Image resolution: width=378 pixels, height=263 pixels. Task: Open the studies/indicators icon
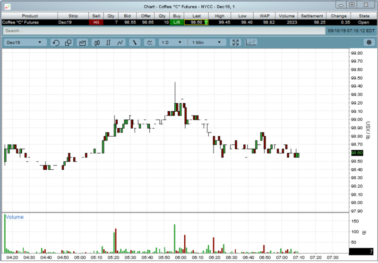[149, 42]
